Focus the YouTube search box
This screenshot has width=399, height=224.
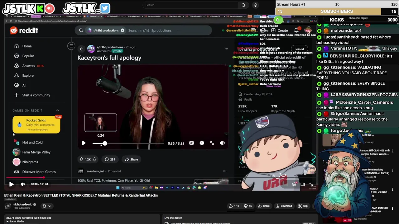coord(190,5)
